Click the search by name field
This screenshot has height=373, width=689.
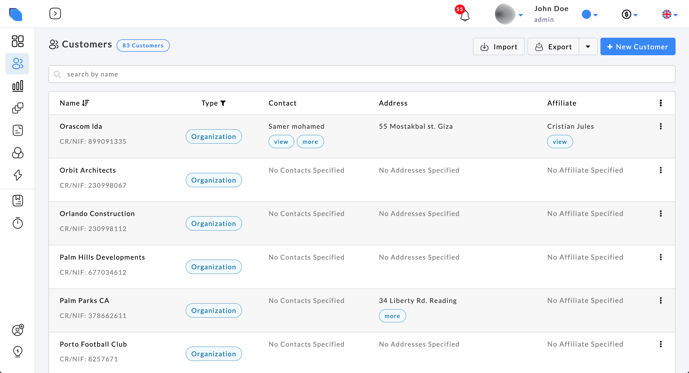[x=362, y=74]
